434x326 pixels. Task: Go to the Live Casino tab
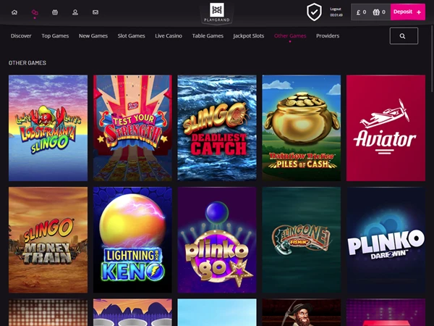click(169, 35)
